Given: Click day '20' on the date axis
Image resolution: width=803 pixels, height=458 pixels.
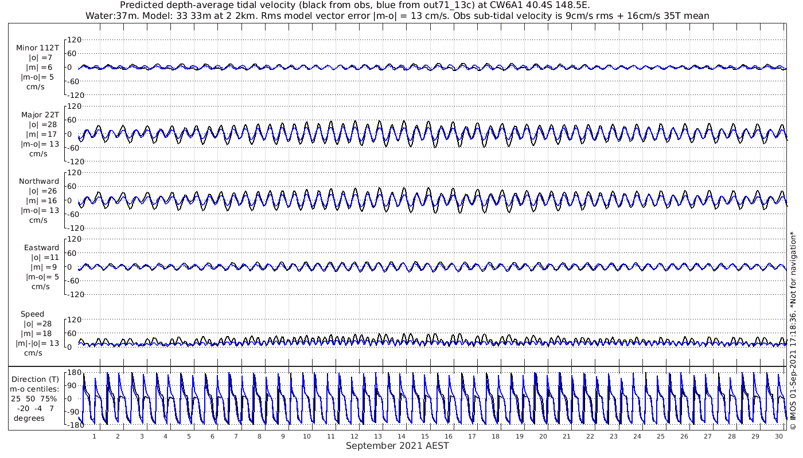Looking at the screenshot, I should point(543,436).
